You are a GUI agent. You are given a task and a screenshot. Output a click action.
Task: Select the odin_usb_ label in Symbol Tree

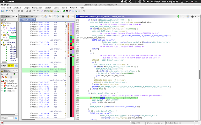coord(11,42)
